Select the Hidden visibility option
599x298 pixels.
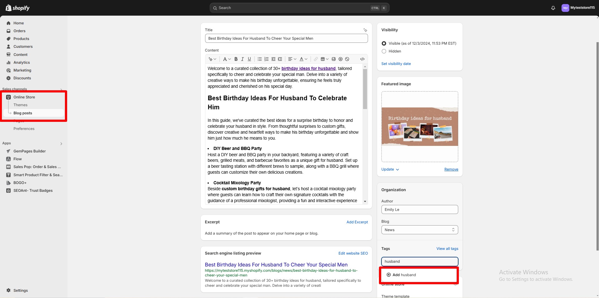pyautogui.click(x=384, y=51)
